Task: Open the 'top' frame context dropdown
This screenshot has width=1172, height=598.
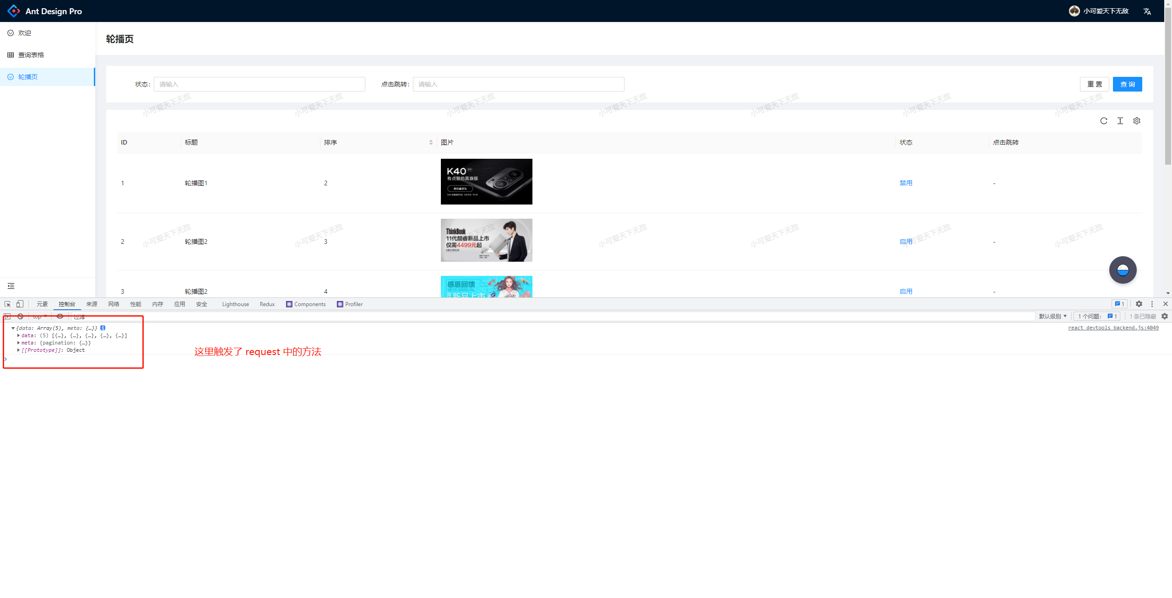Action: point(39,316)
